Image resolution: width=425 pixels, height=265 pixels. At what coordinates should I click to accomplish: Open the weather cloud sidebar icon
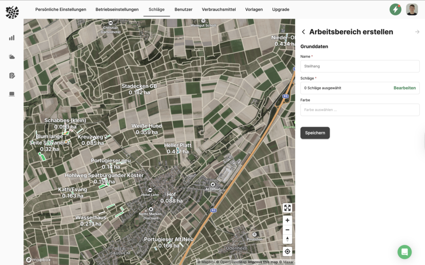click(12, 57)
